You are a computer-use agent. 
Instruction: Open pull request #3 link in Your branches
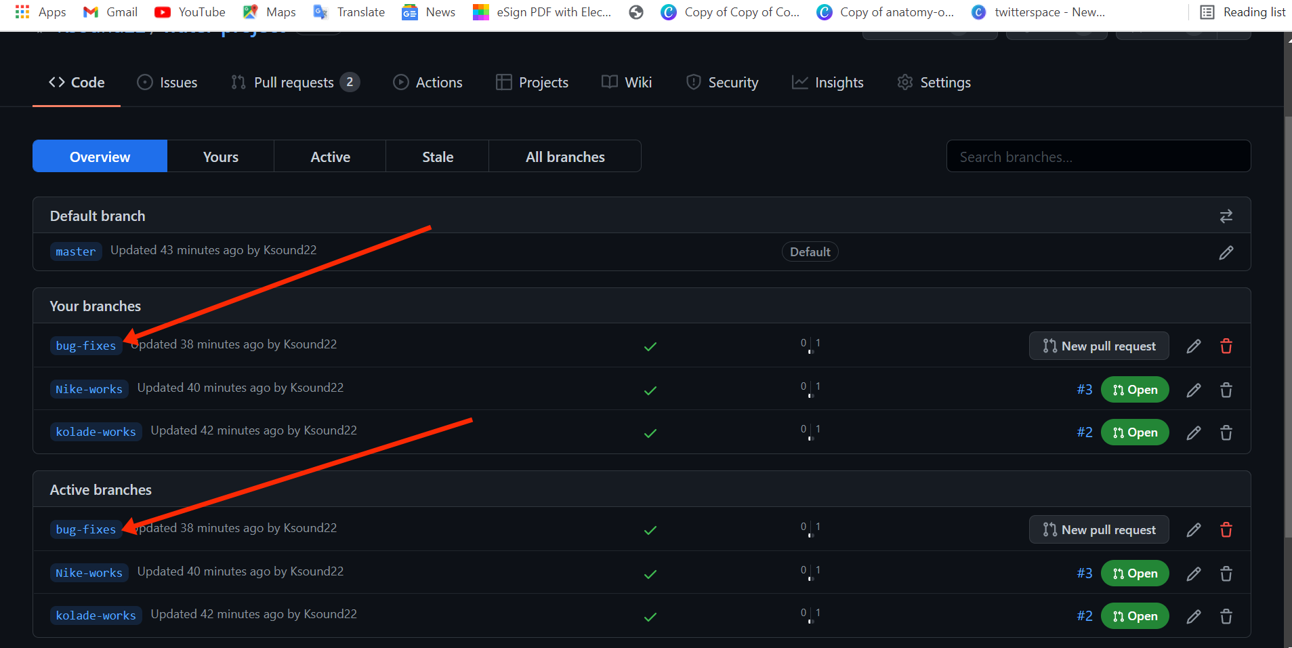[x=1084, y=390]
